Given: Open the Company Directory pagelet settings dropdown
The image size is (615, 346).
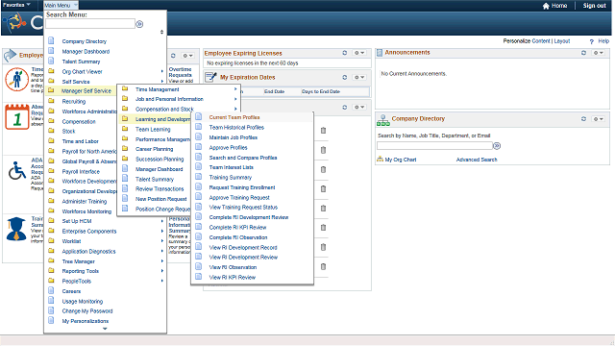Looking at the screenshot, I should (598, 118).
